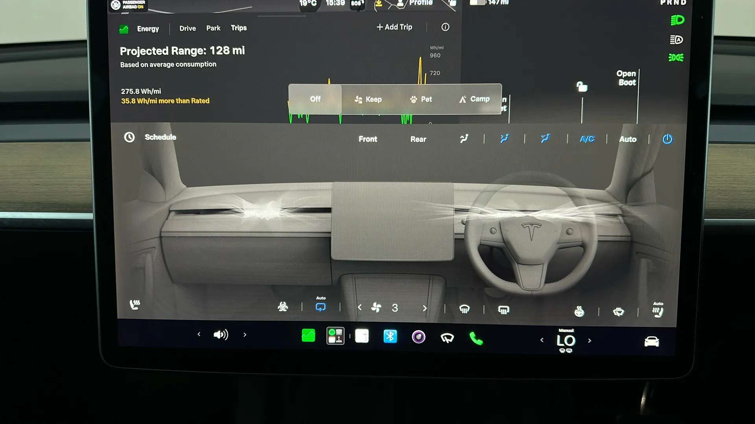This screenshot has width=755, height=424.
Task: Select the Front climate view
Action: (368, 139)
